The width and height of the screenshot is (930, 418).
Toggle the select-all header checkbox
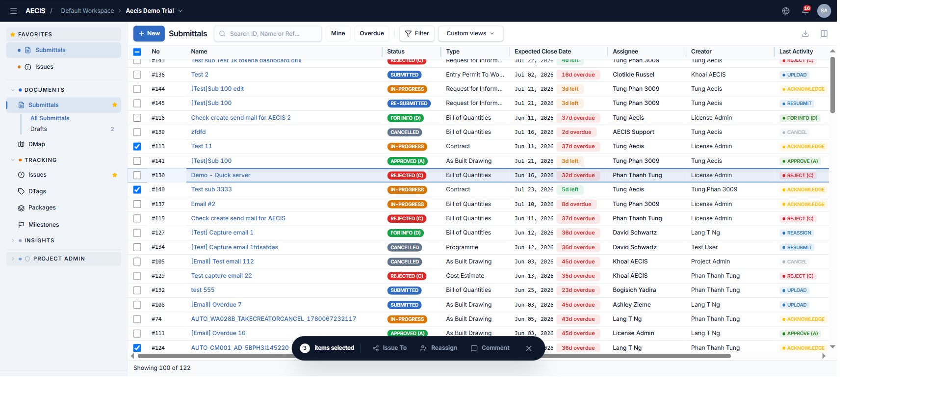click(x=137, y=52)
